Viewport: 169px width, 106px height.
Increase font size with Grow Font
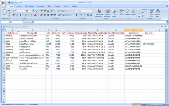(x=34, y=11)
